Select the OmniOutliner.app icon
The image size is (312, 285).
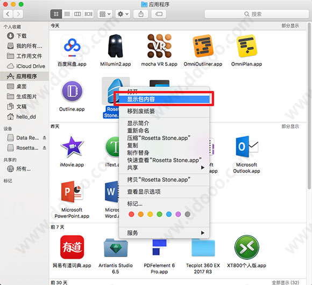click(x=203, y=46)
